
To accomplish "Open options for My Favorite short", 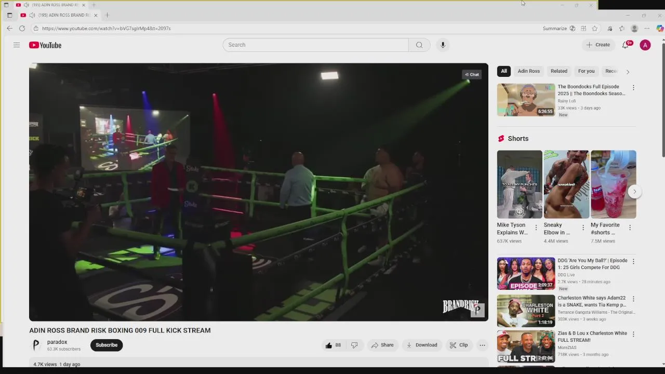I will point(630,228).
